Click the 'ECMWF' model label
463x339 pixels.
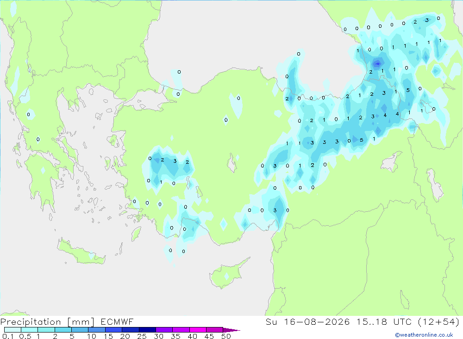point(117,321)
